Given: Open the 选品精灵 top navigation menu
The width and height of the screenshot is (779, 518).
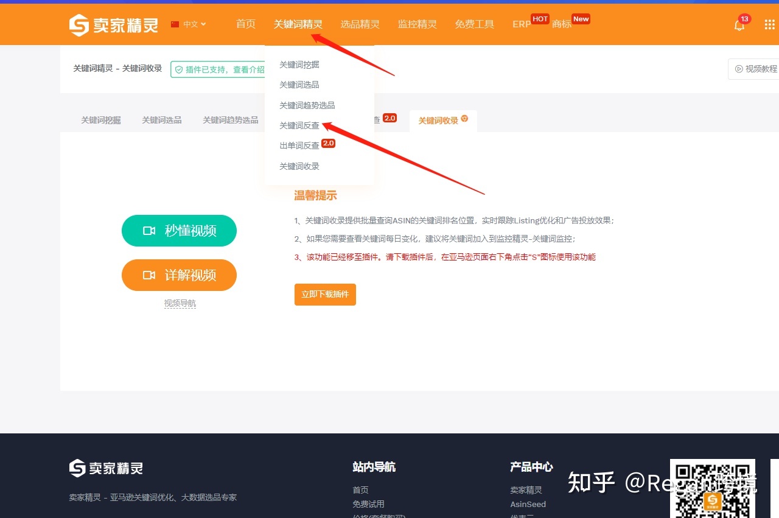Looking at the screenshot, I should tap(360, 24).
